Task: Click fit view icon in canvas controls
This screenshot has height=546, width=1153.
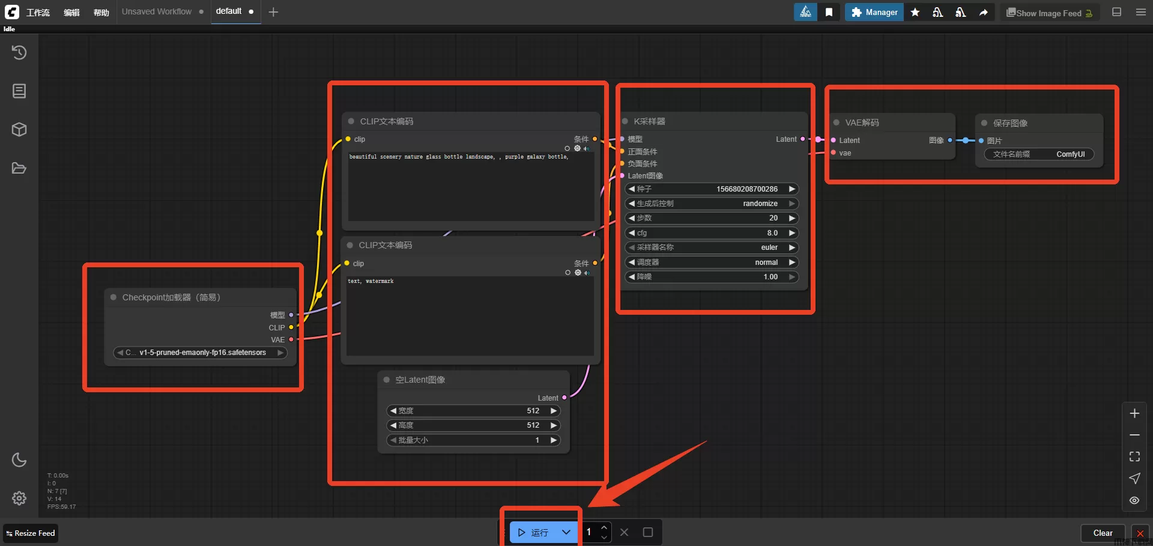Action: pyautogui.click(x=1134, y=457)
